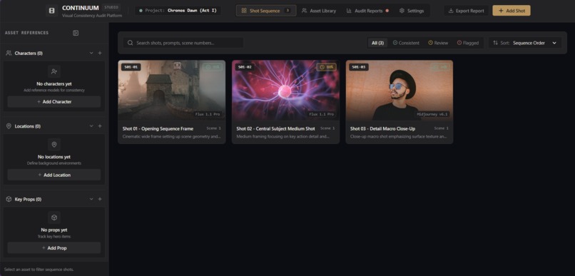Click the review clock badge on shot S01-02

(326, 67)
